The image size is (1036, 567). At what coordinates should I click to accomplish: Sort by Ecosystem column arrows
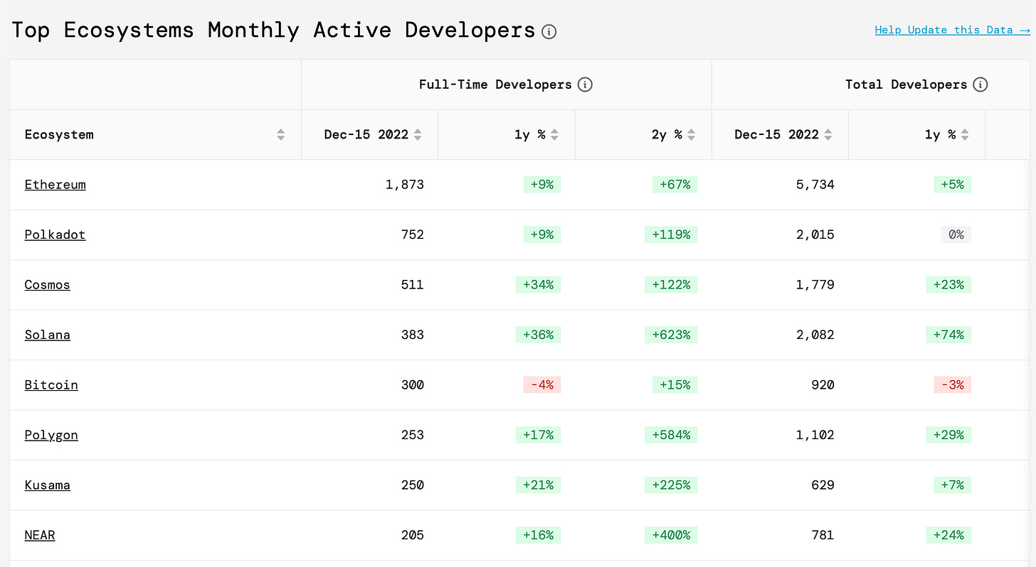(281, 135)
